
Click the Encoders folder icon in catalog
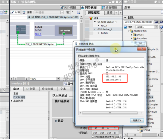click(x=135, y=38)
